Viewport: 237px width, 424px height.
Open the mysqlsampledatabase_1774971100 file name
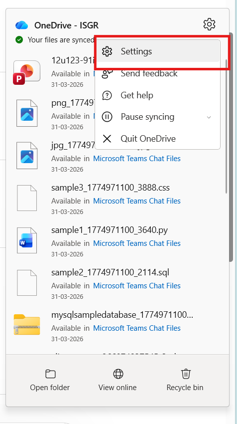122,315
